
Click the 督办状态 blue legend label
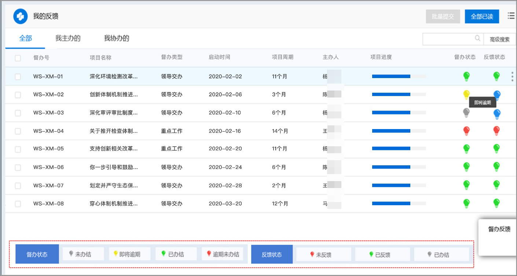[37, 254]
